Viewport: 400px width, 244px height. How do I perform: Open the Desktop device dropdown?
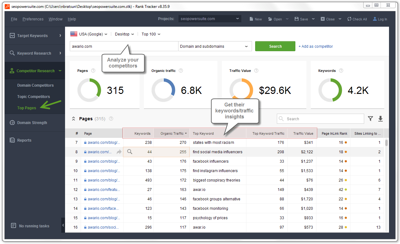(x=124, y=34)
